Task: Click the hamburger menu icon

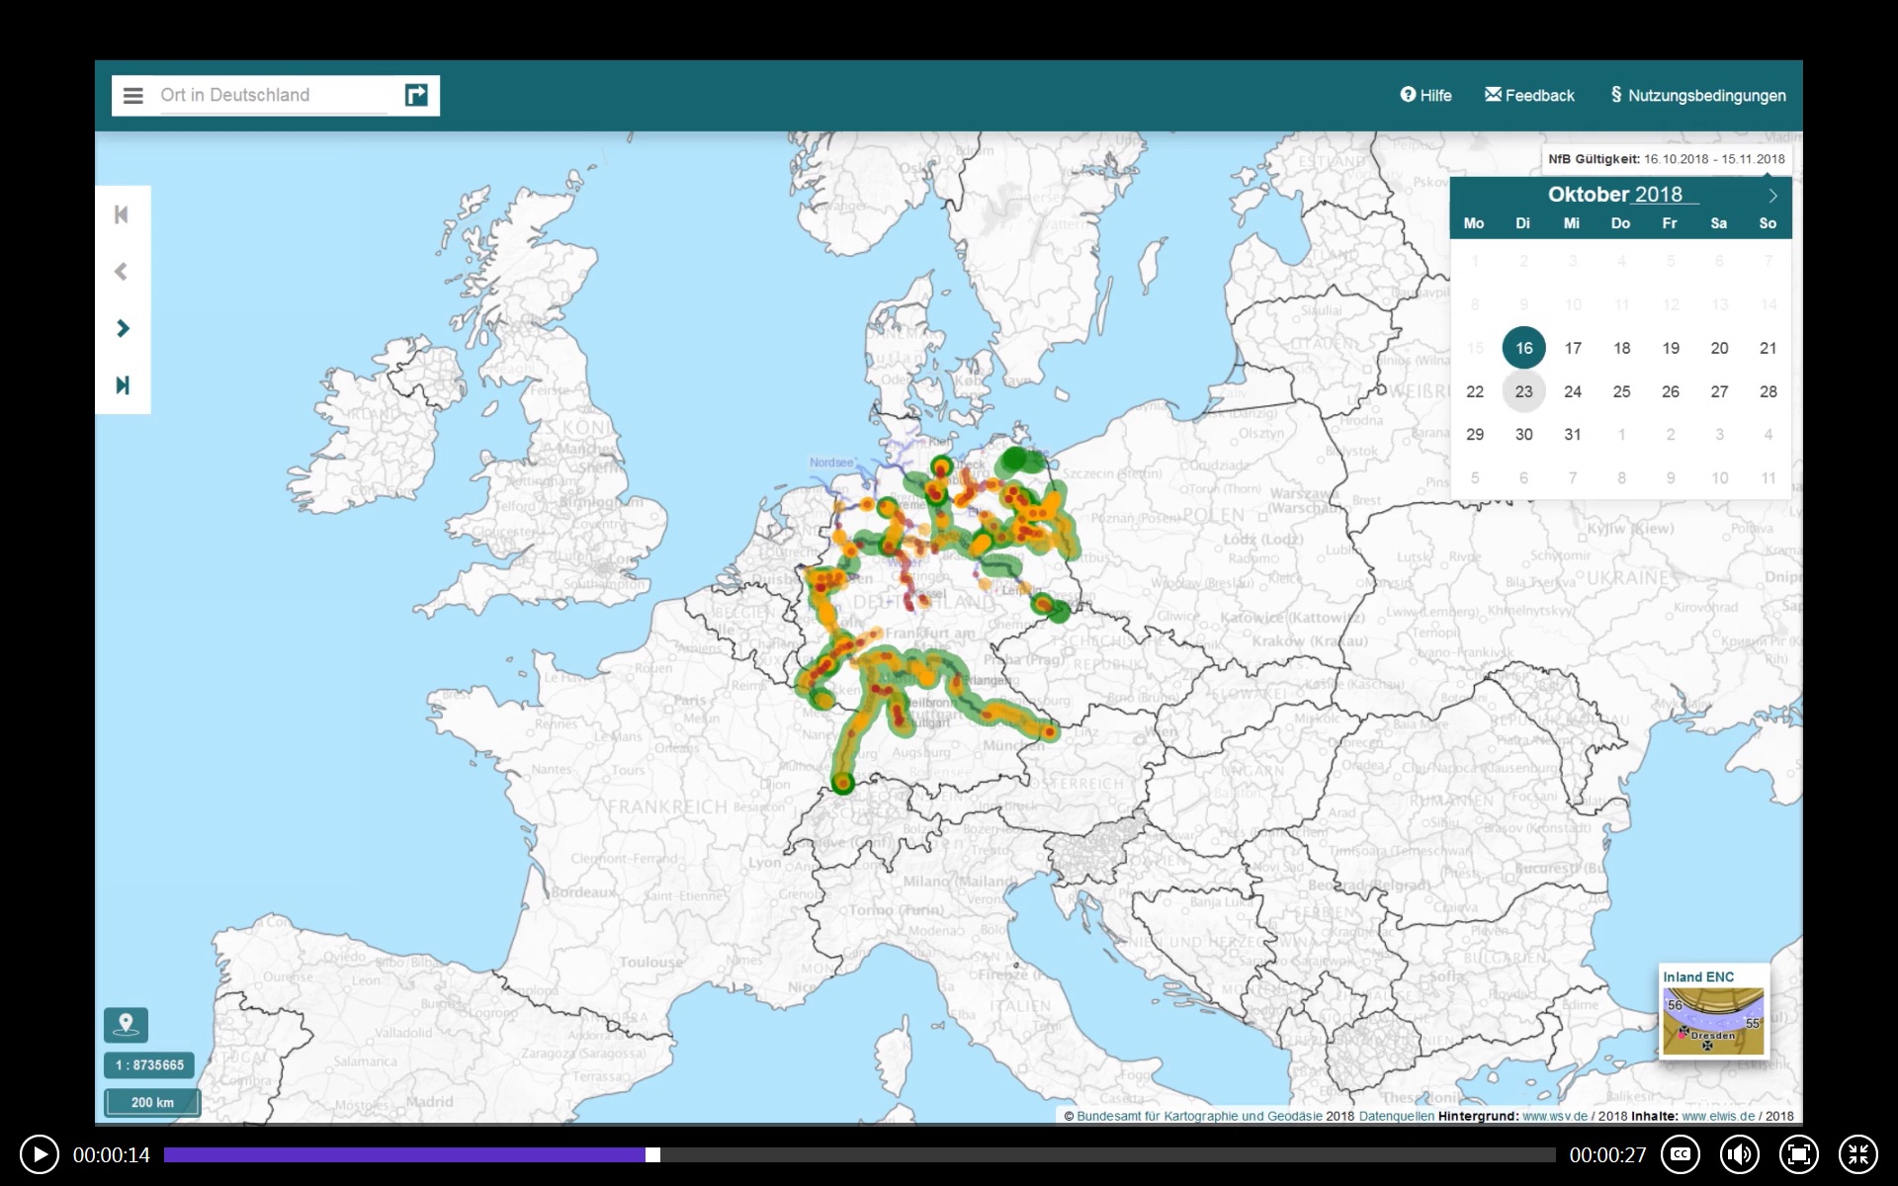Action: [131, 94]
